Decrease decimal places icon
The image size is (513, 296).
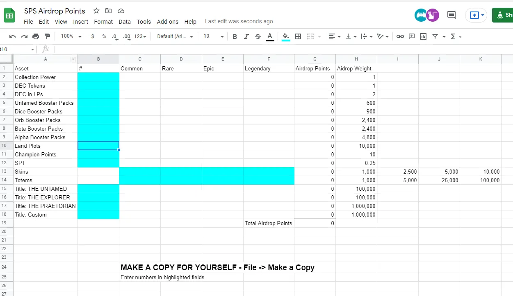(x=115, y=36)
